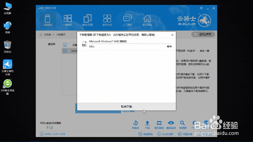Open 问题反馈 at the bottom bar
Viewport: 253px width, 142px height.
pyautogui.click(x=185, y=134)
